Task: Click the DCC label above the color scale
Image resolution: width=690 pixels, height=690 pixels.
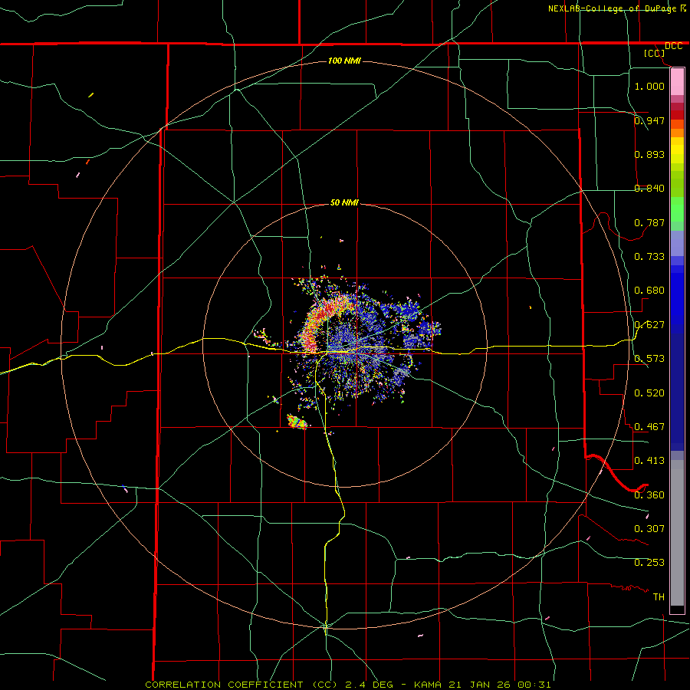Action: [673, 46]
